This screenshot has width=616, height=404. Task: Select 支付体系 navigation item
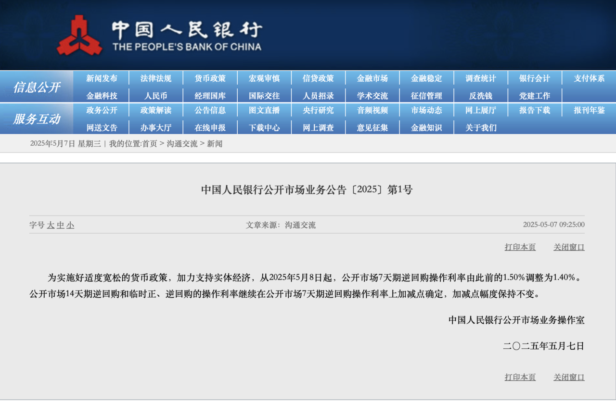(589, 78)
